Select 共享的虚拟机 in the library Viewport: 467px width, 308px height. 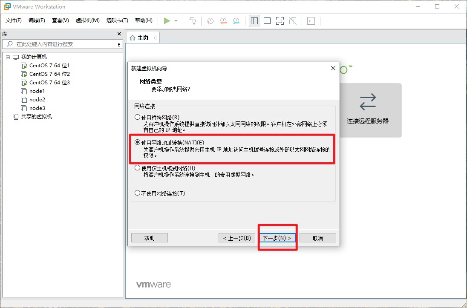pos(36,117)
